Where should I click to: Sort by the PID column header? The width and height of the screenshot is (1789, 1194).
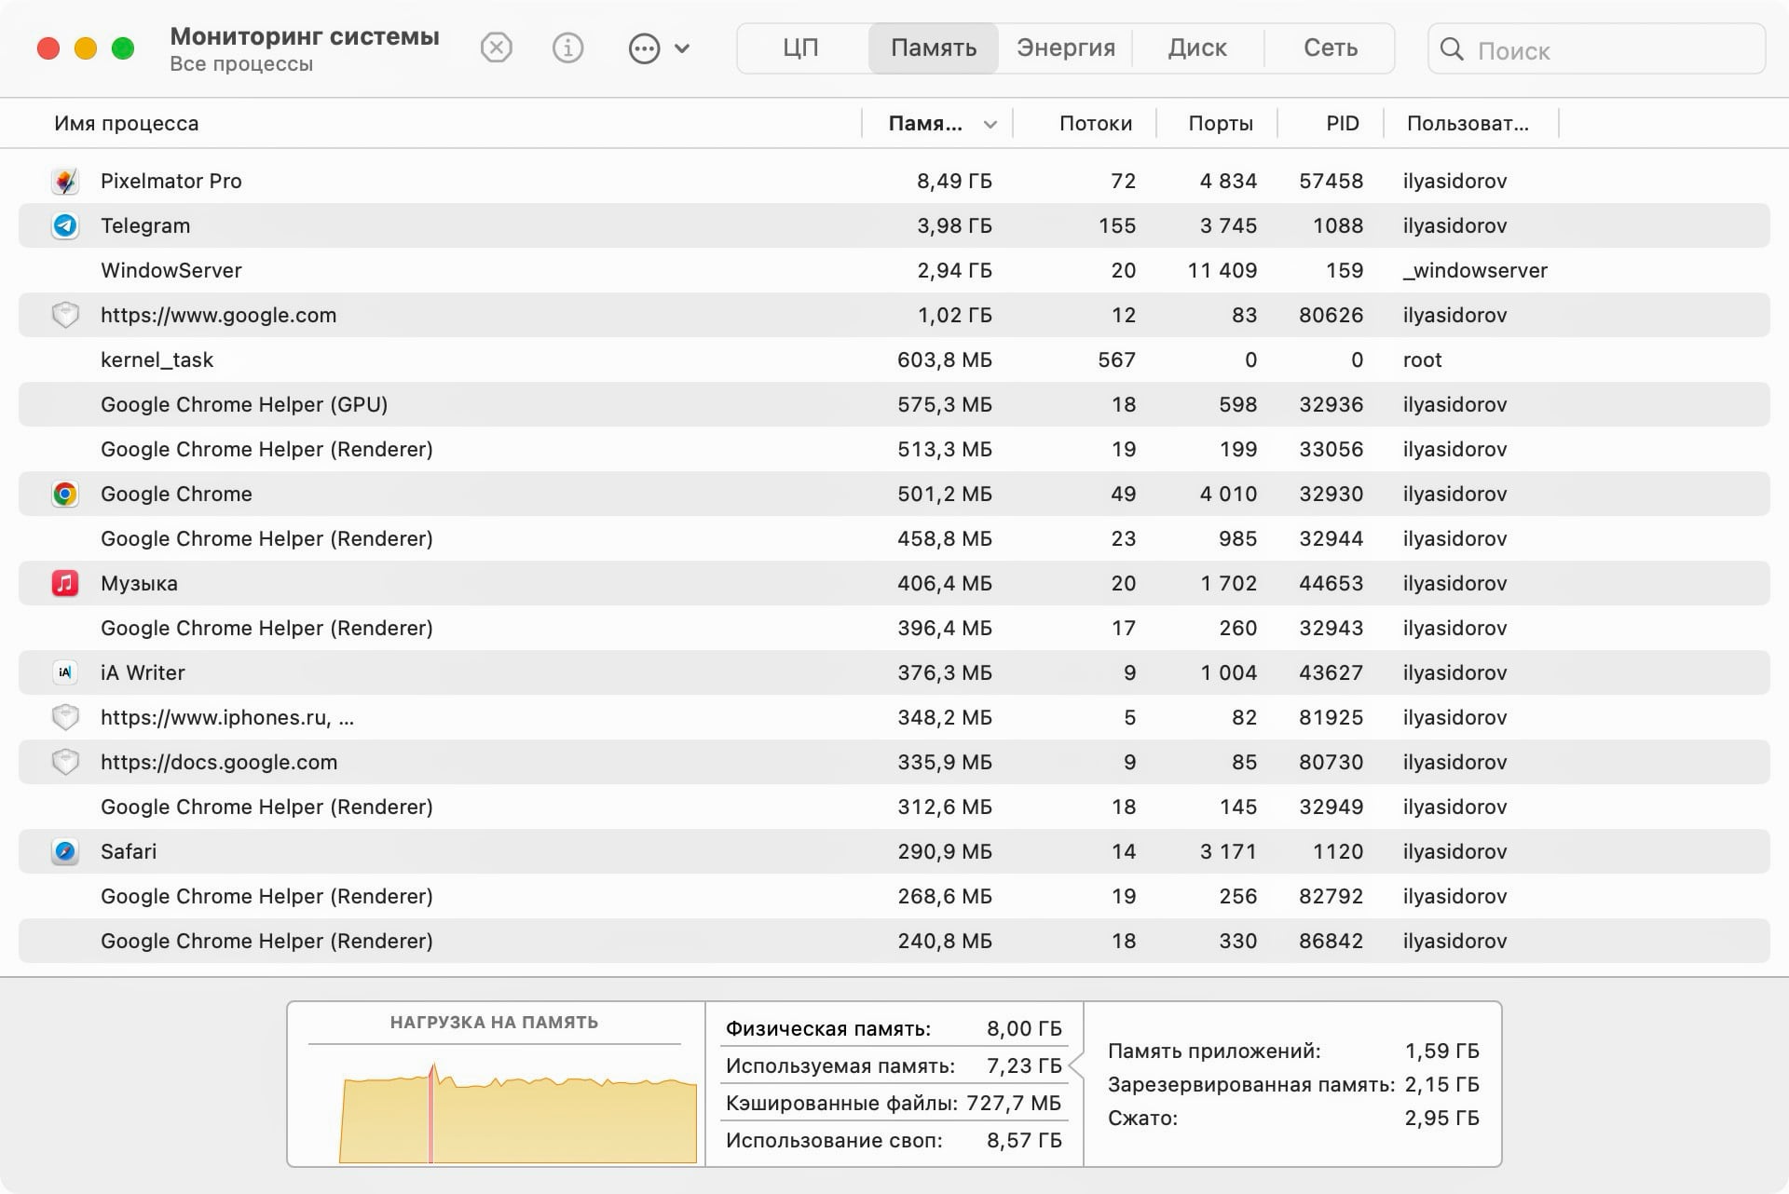(x=1342, y=124)
